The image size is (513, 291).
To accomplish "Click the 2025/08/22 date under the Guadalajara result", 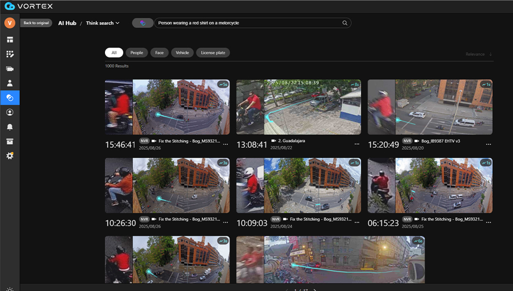I will (281, 148).
